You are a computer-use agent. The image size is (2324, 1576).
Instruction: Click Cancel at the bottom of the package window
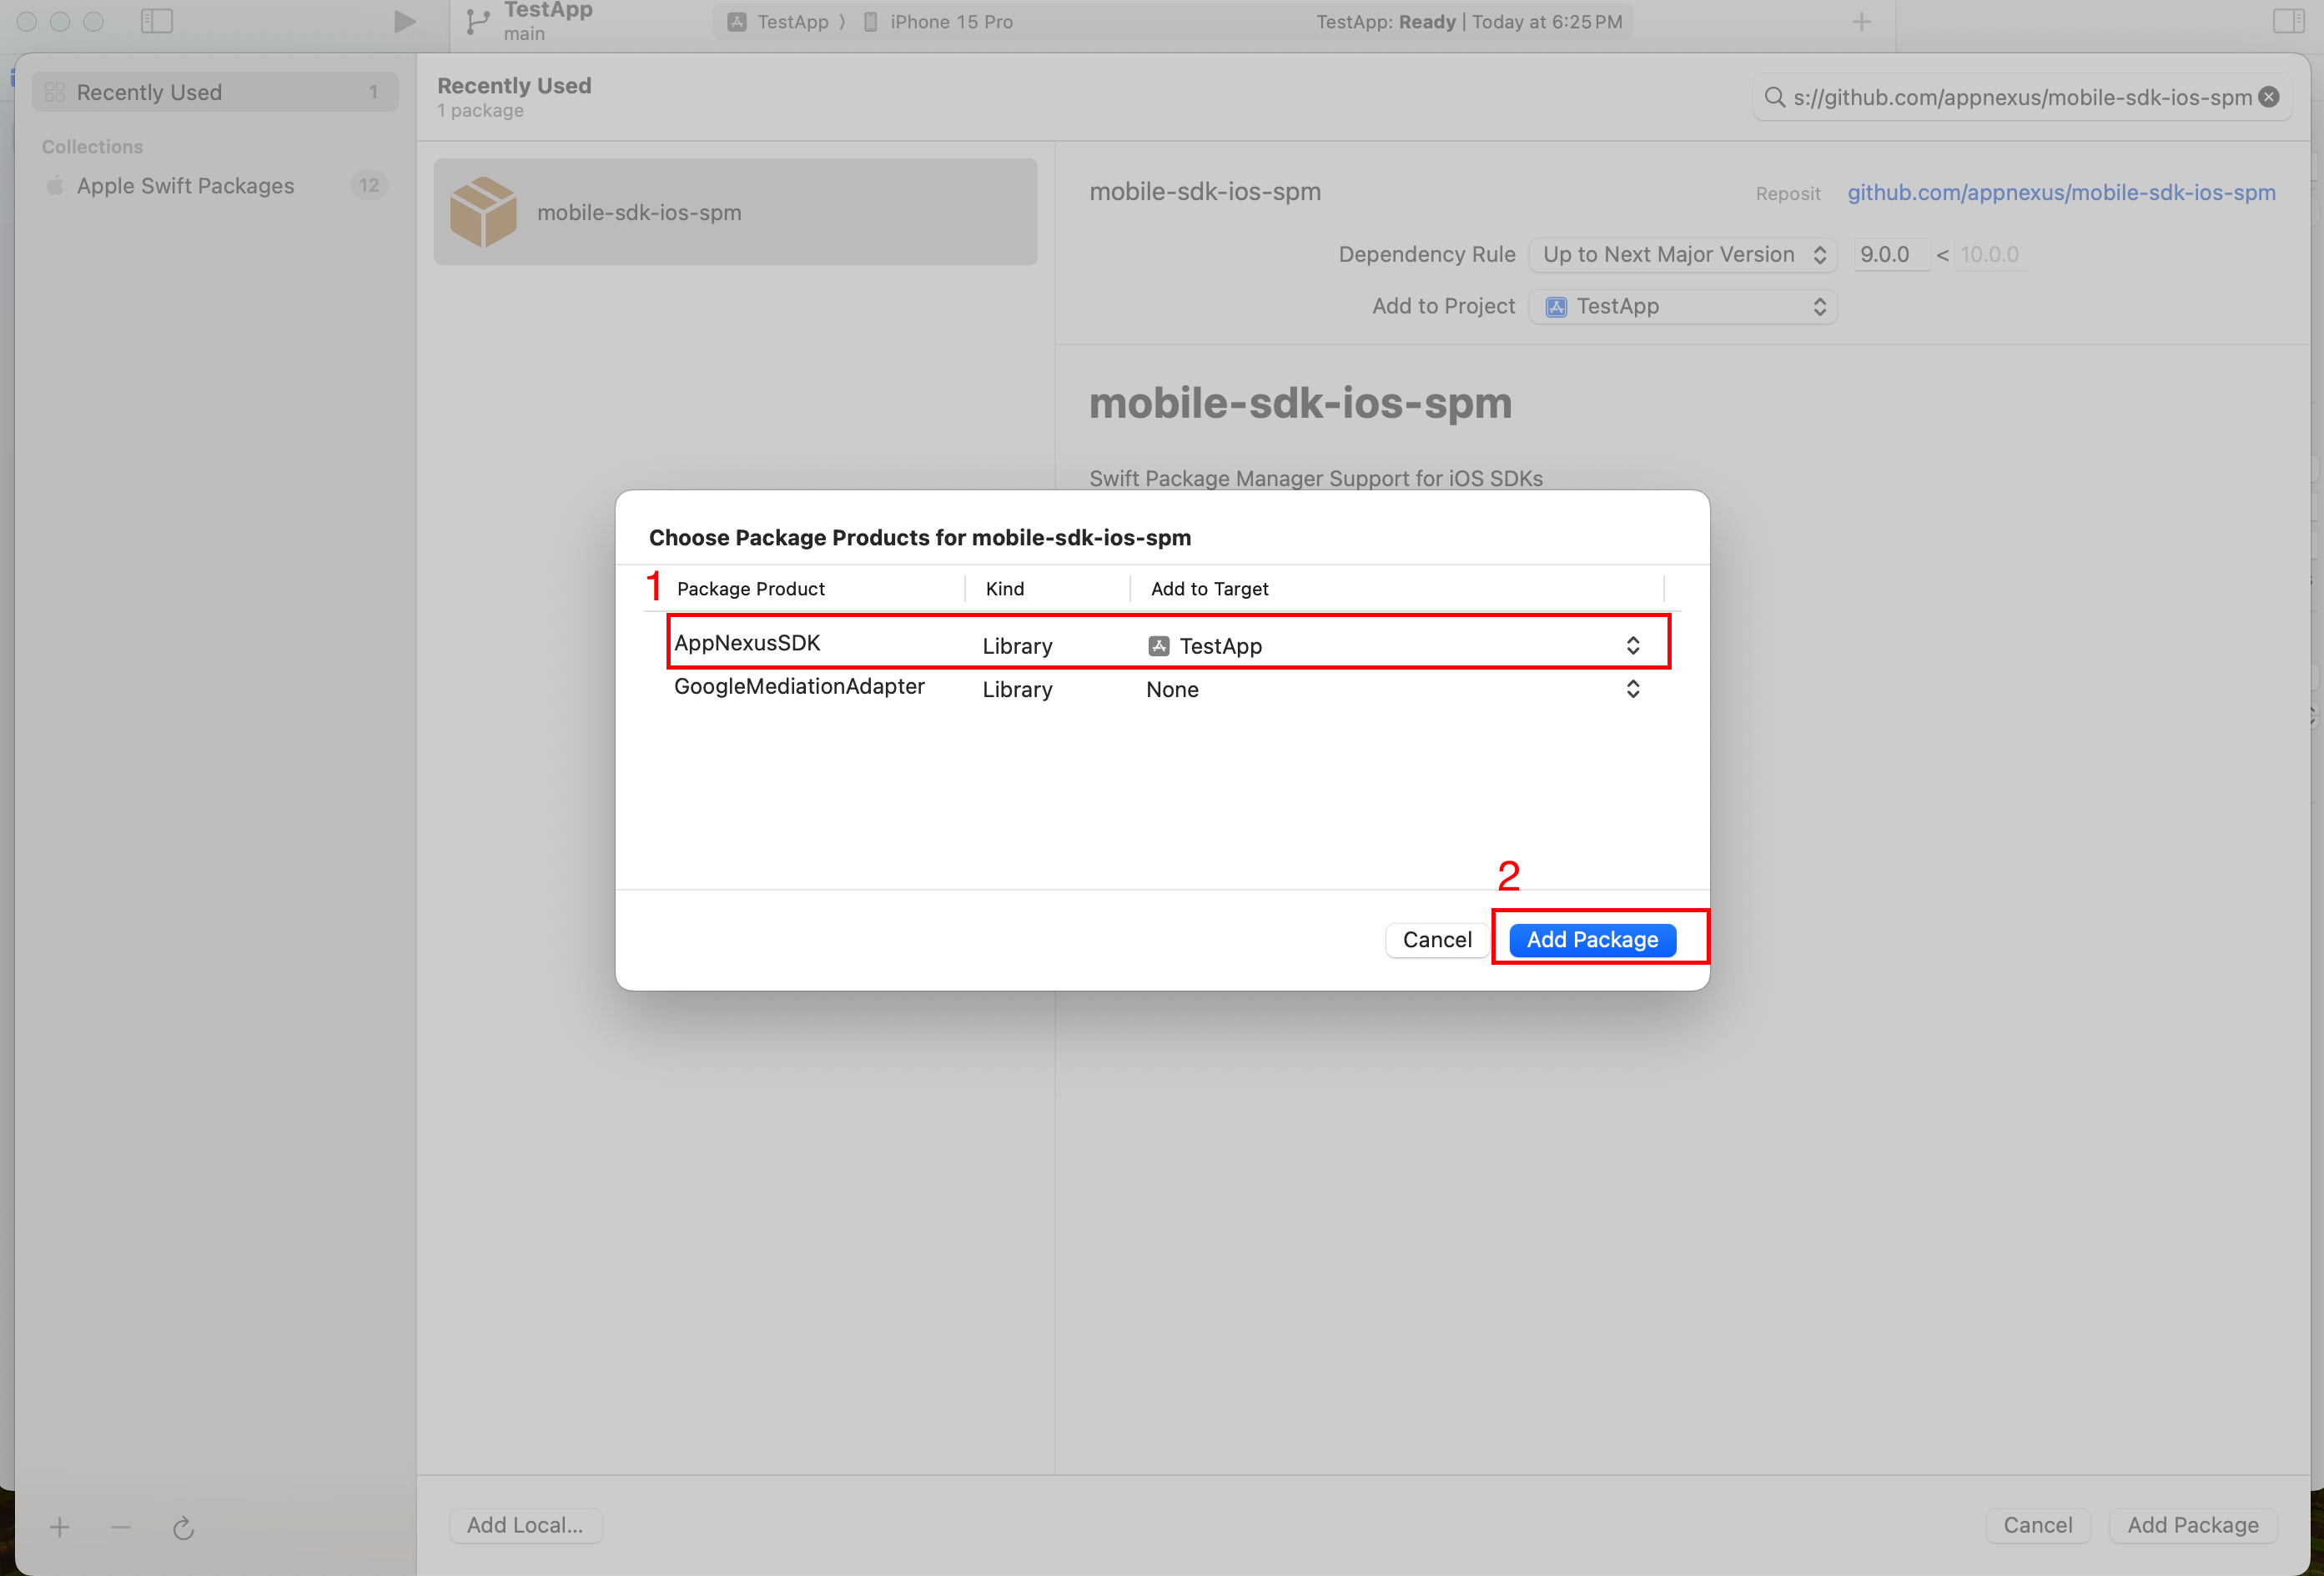(2037, 1525)
